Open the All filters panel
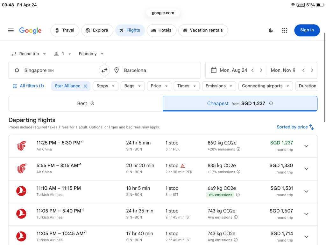The image size is (326, 245). click(x=28, y=86)
